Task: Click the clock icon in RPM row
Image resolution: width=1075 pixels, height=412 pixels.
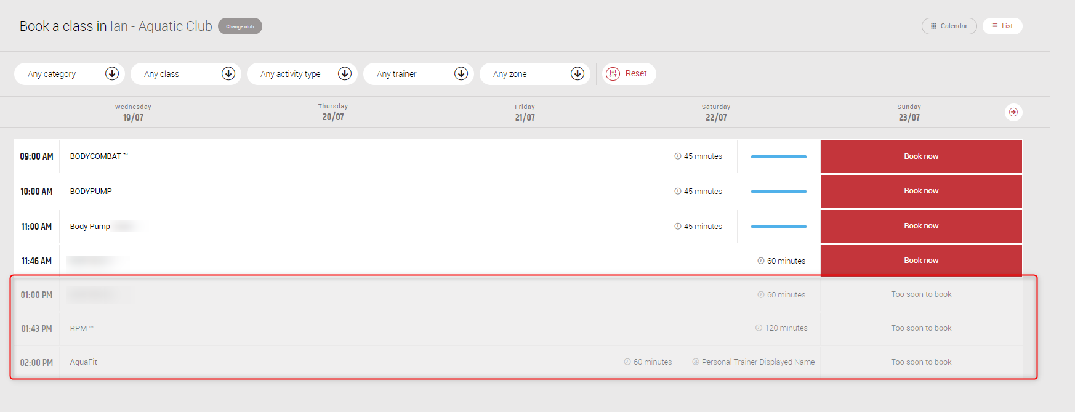Action: (x=759, y=328)
